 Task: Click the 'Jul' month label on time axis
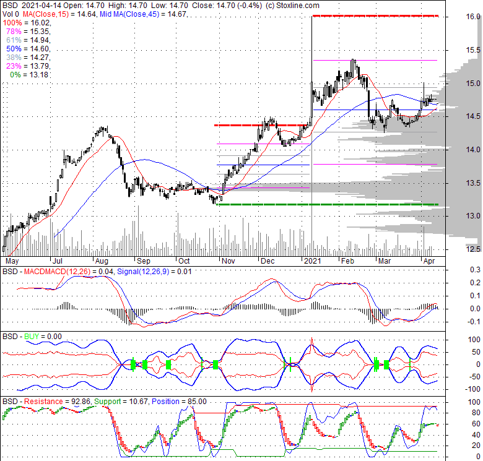tap(58, 261)
